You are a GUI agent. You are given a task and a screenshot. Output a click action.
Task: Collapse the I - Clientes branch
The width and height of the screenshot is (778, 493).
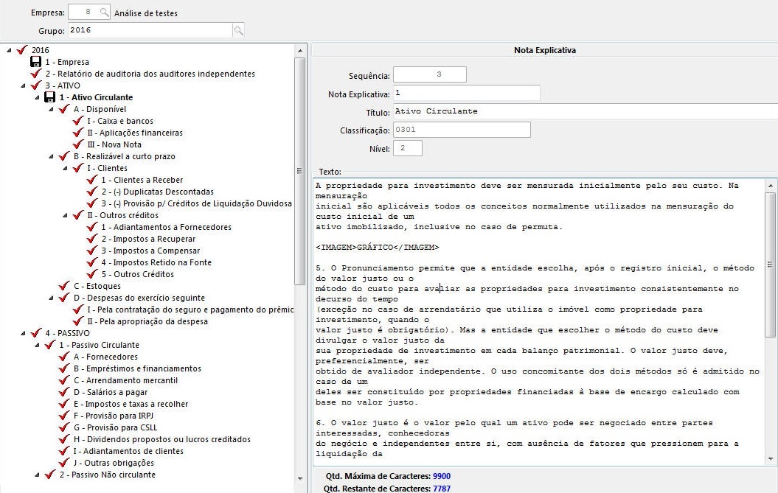tap(65, 168)
